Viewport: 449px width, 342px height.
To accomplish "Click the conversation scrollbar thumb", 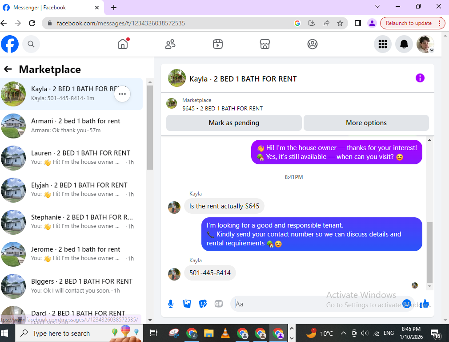I will (x=429, y=252).
